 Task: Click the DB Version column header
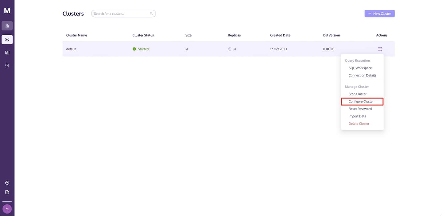331,35
